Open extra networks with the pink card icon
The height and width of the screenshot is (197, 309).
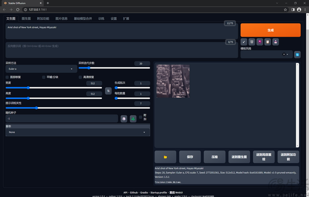[x=260, y=42]
